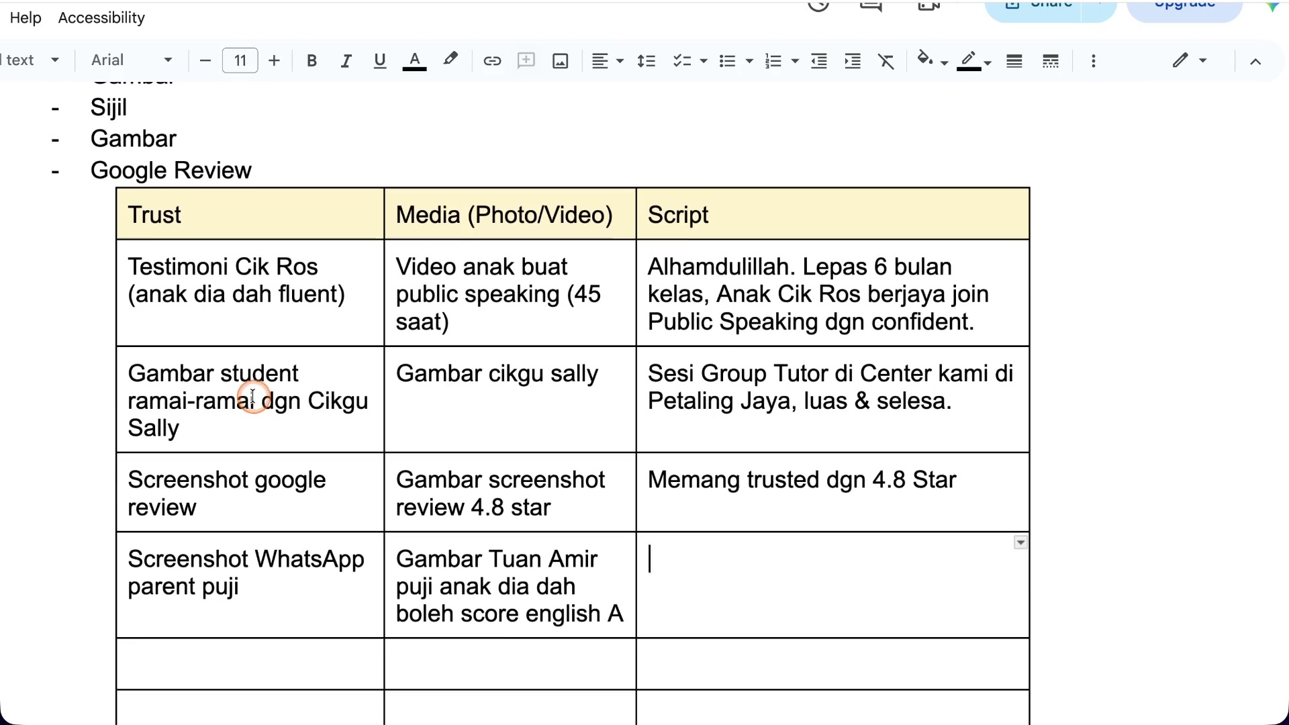1289x725 pixels.
Task: Clear formatting
Action: point(886,61)
